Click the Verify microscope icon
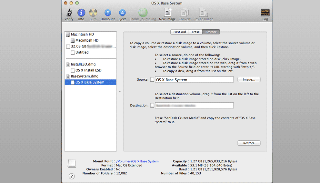 [69, 13]
